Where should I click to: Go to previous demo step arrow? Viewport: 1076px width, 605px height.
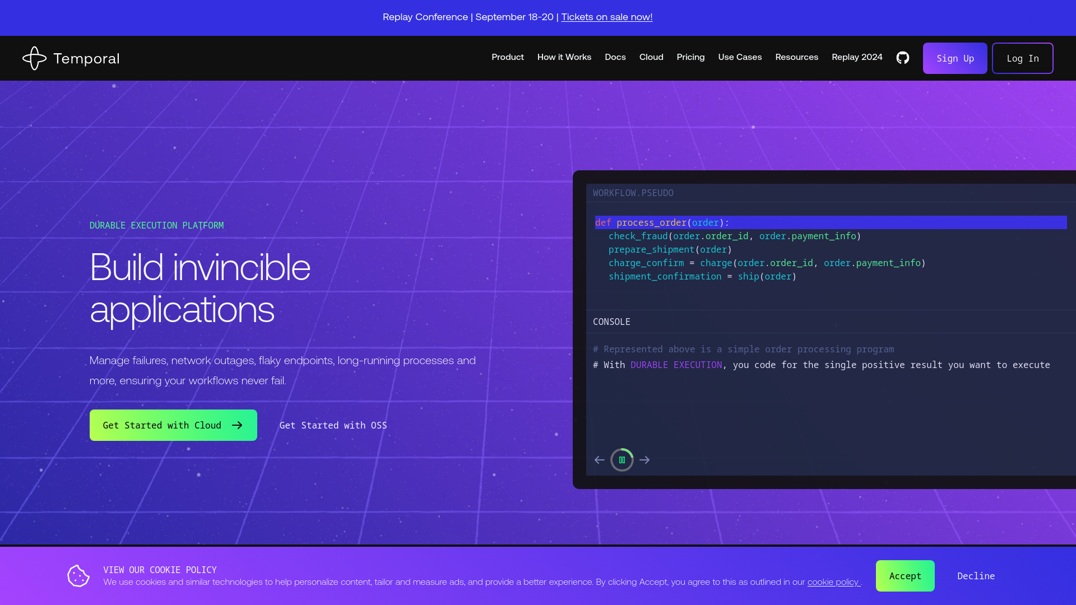(599, 460)
